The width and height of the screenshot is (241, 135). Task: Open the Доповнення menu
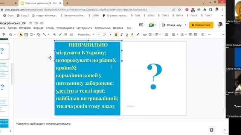click(x=102, y=28)
